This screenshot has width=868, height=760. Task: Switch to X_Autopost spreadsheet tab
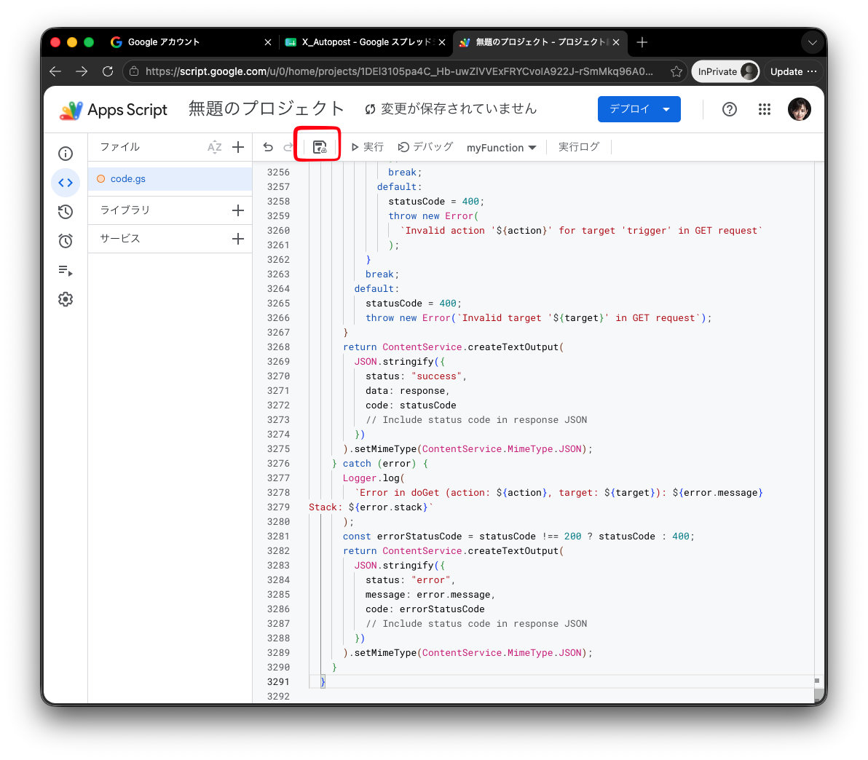[366, 42]
